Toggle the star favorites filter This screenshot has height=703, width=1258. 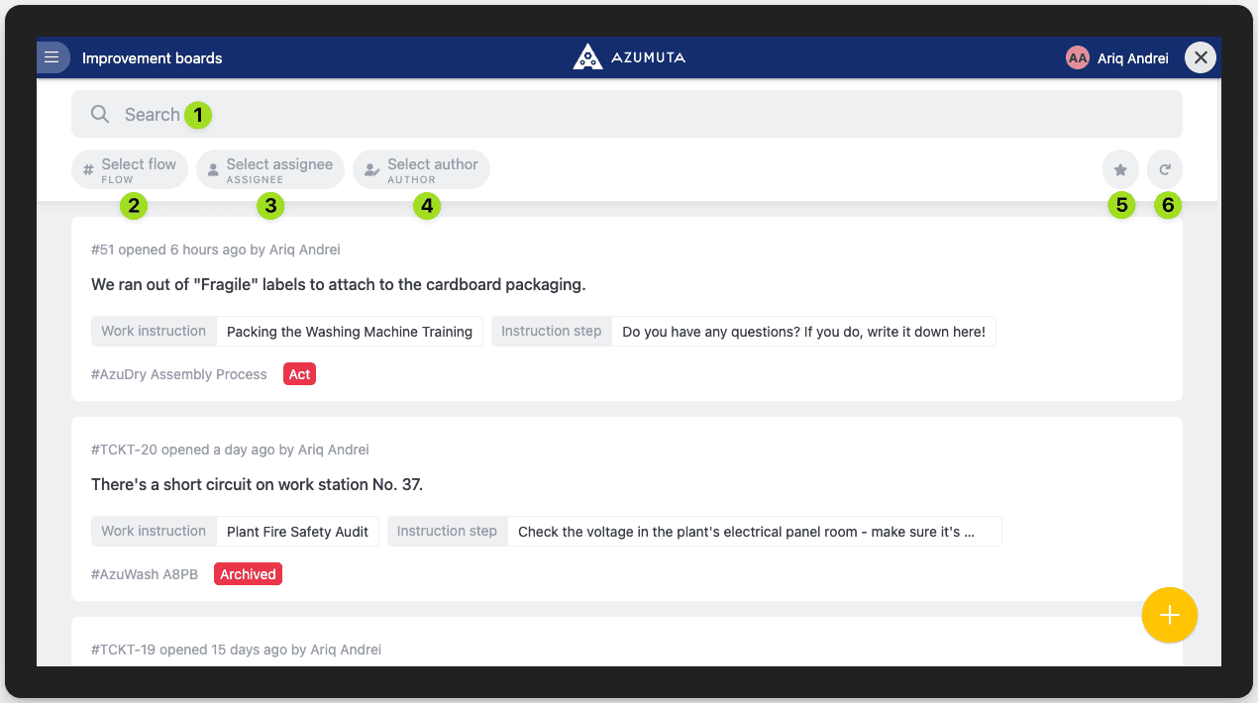(x=1120, y=169)
